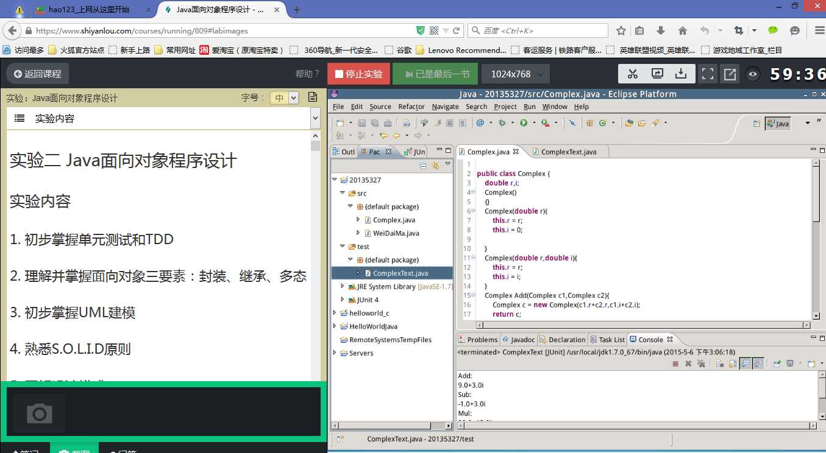Image resolution: width=826 pixels, height=453 pixels.
Task: Click Eclipse New Java Class icon
Action: point(603,122)
